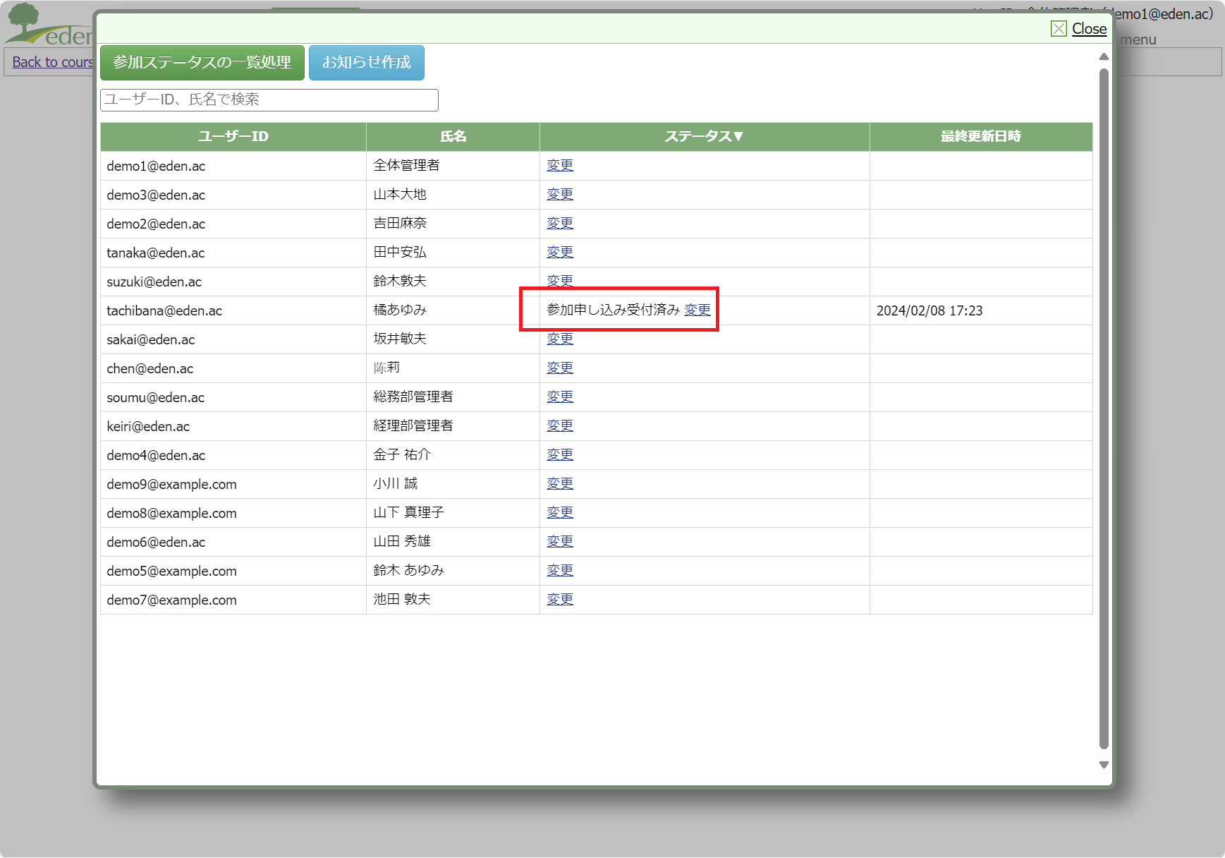This screenshot has height=858, width=1225.
Task: Click 変更 link for 金子 祐介
Action: pos(560,454)
